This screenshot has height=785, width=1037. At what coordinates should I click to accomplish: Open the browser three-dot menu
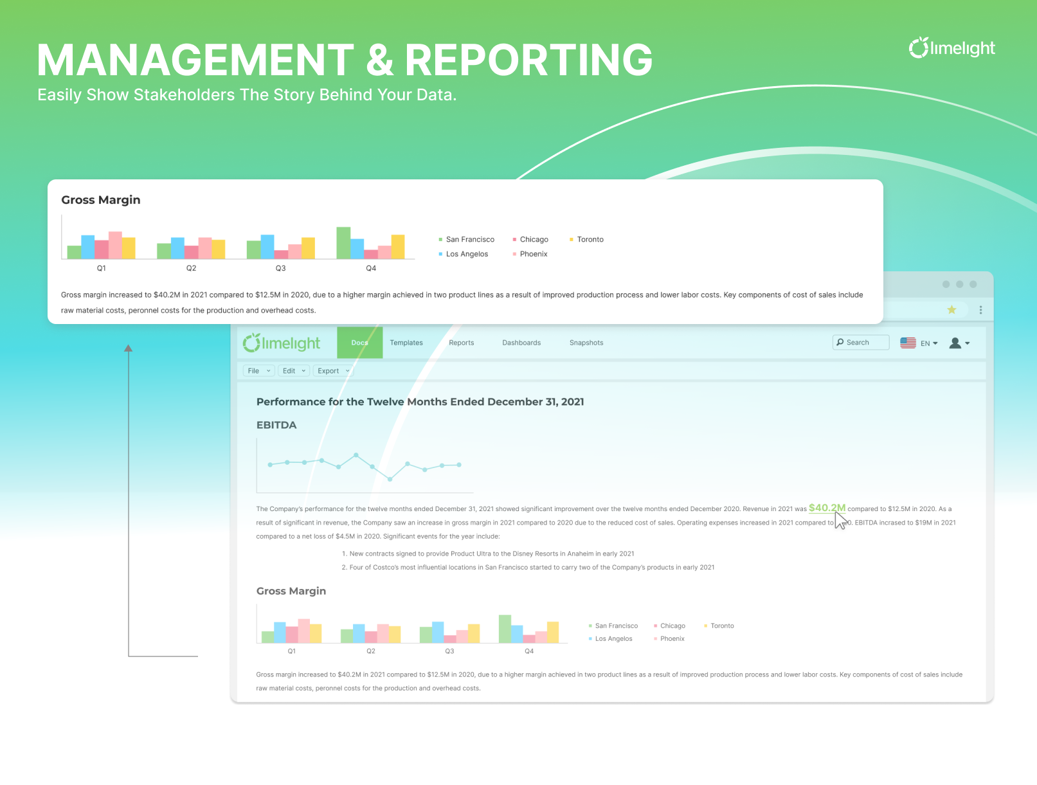pos(980,310)
